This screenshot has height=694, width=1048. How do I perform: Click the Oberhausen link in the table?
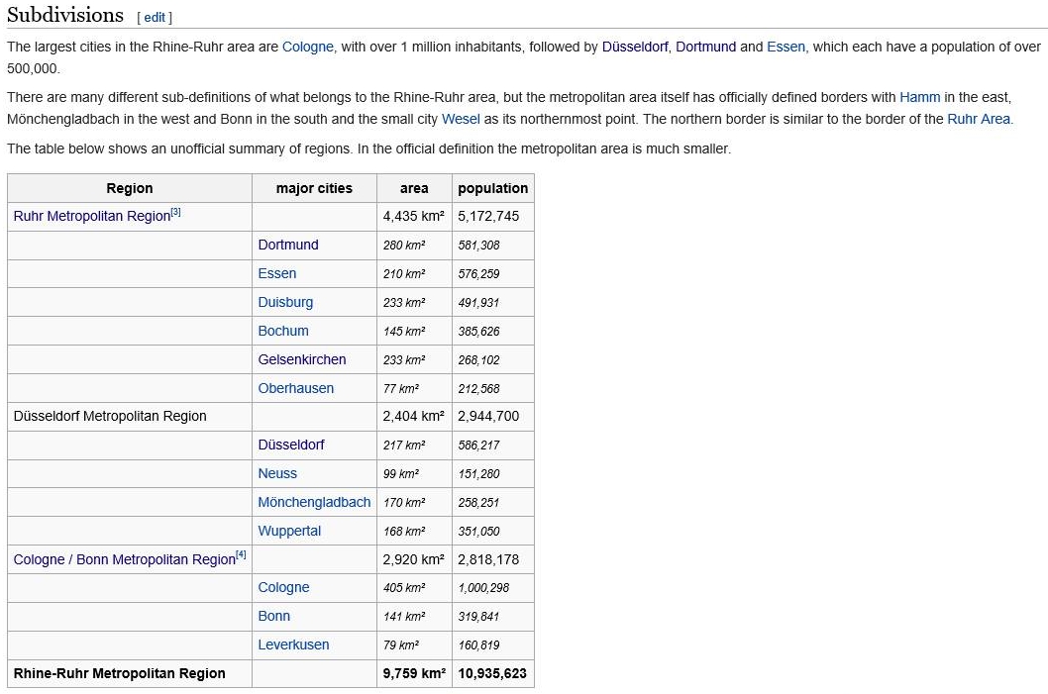click(x=296, y=388)
